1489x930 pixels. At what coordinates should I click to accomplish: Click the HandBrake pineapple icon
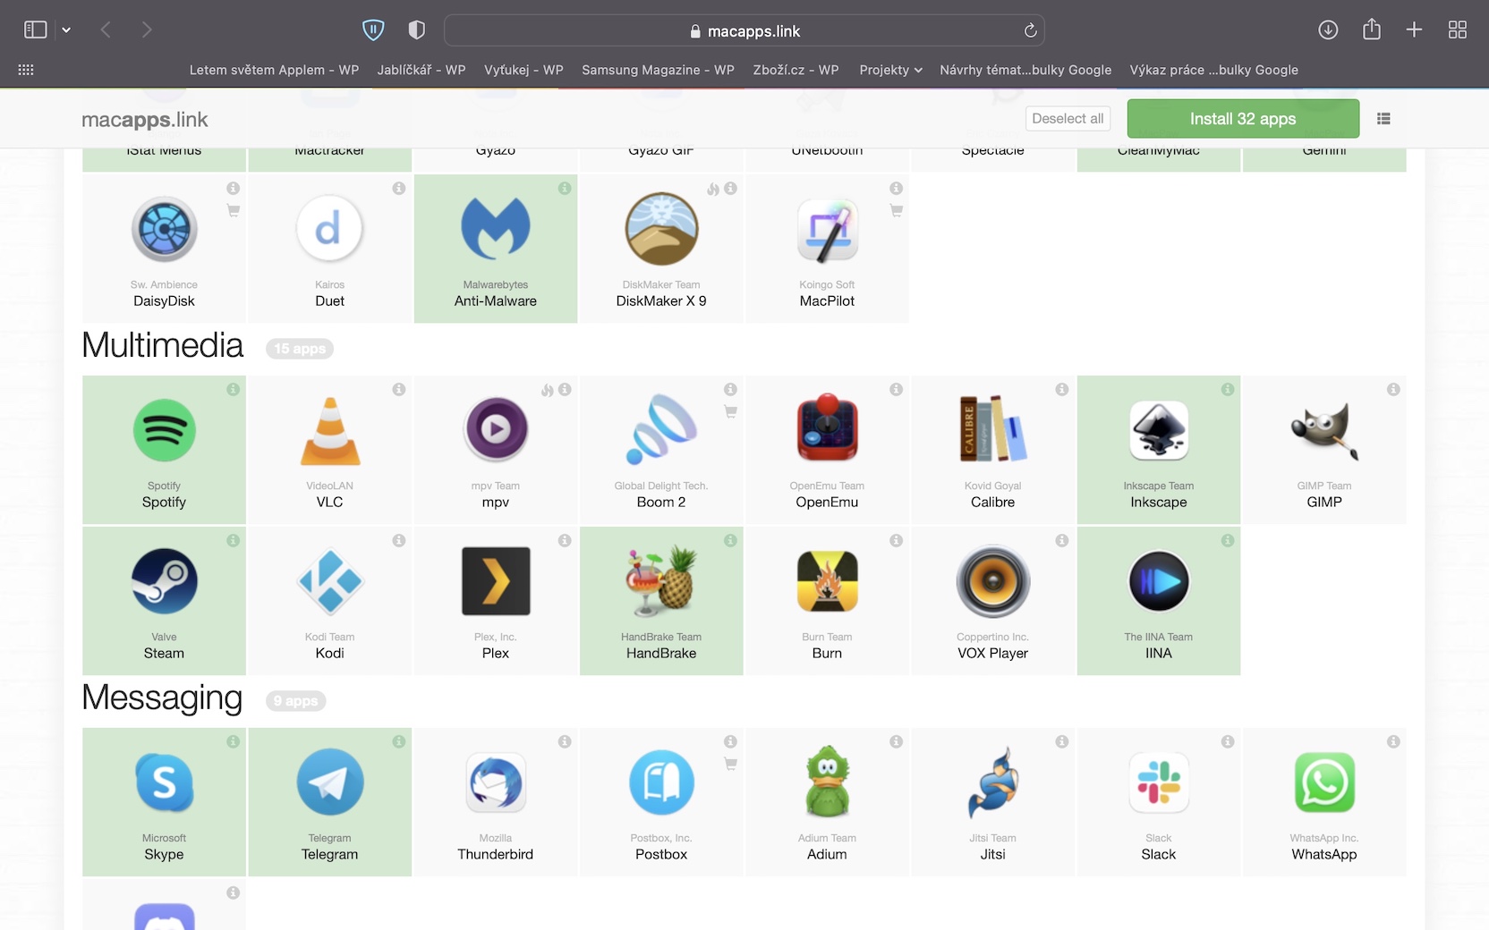[x=661, y=581]
